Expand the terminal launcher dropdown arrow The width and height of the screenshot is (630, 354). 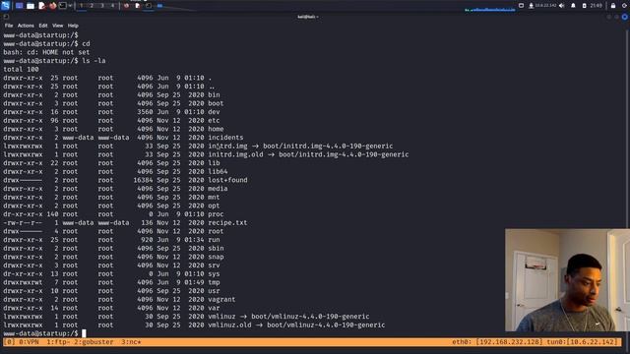[x=70, y=6]
